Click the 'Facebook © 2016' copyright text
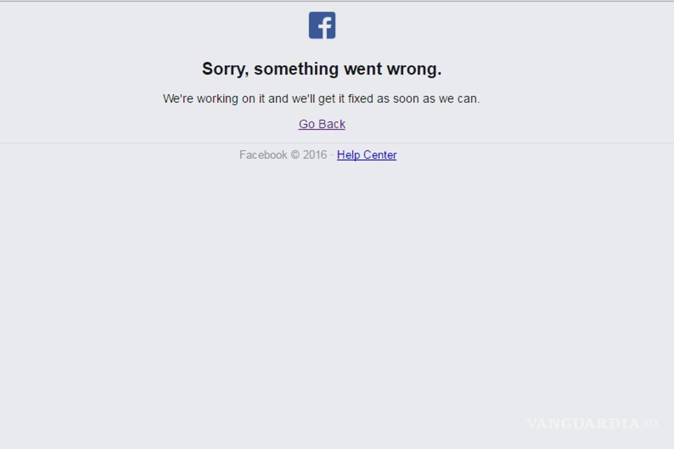The image size is (674, 449). [x=283, y=155]
